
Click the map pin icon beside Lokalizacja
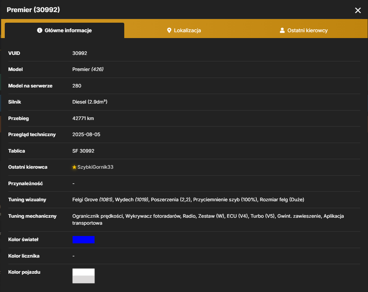coord(169,30)
